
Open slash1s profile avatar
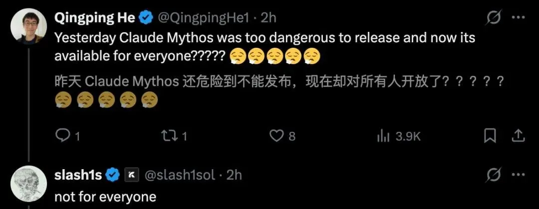28,184
